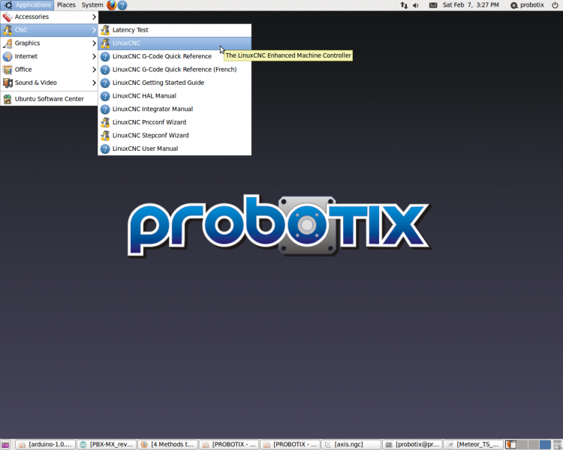Viewport: 563px width, 450px height.
Task: Open the Help launcher in top panel
Action: pyautogui.click(x=122, y=5)
